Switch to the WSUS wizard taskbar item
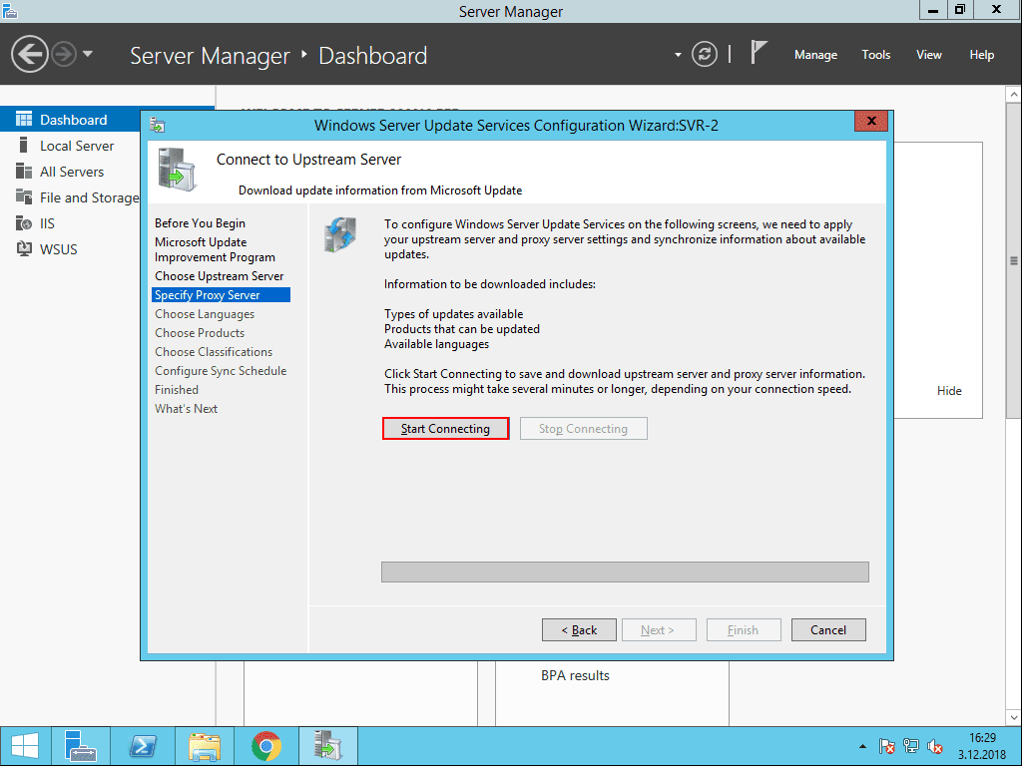Screen dimensions: 1022x766 [327, 746]
